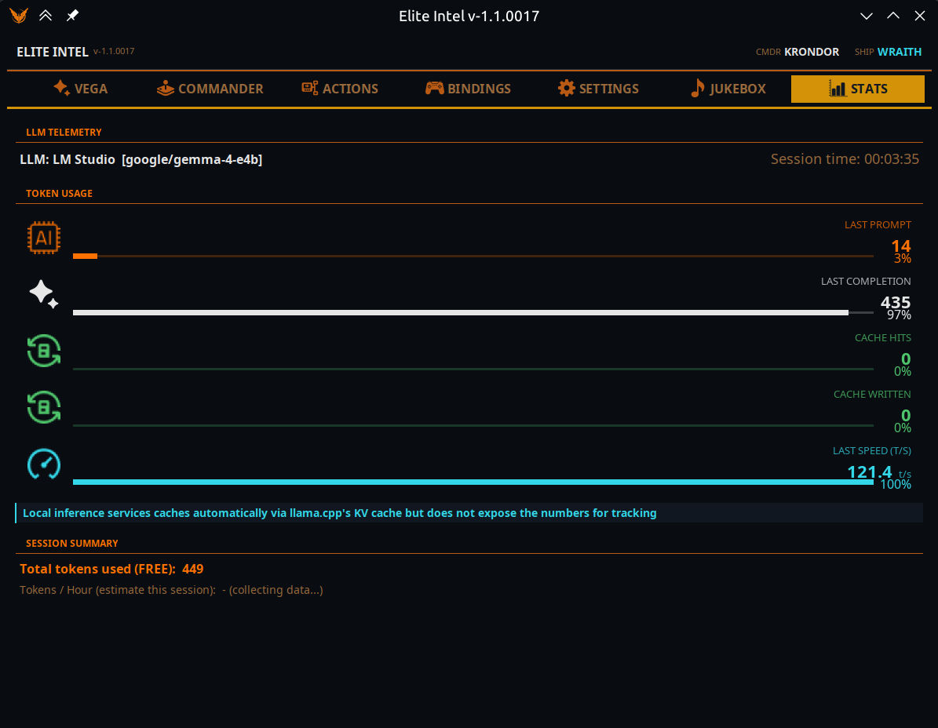
Task: Maximize window with title bar up chevron
Action: [x=893, y=16]
